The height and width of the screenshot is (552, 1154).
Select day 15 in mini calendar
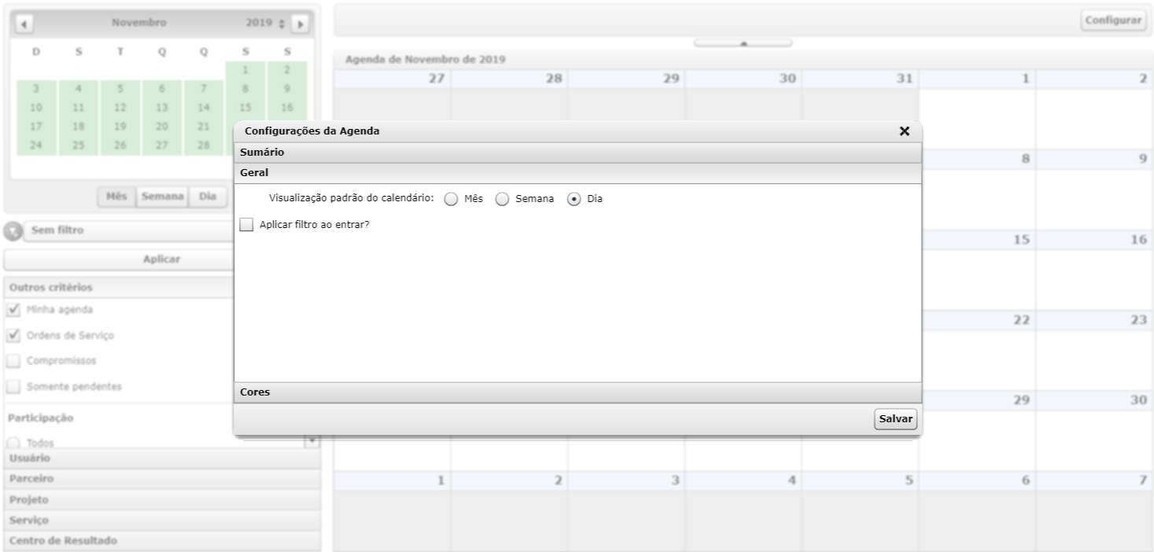point(245,108)
